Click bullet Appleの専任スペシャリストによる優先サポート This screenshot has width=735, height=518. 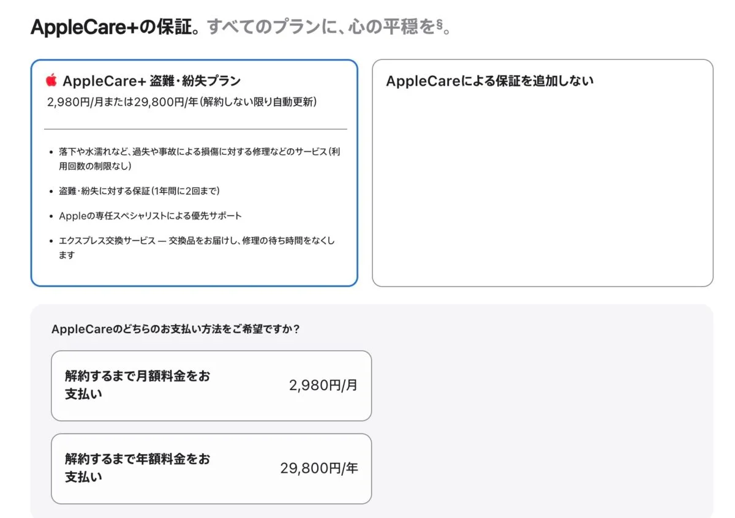[150, 216]
